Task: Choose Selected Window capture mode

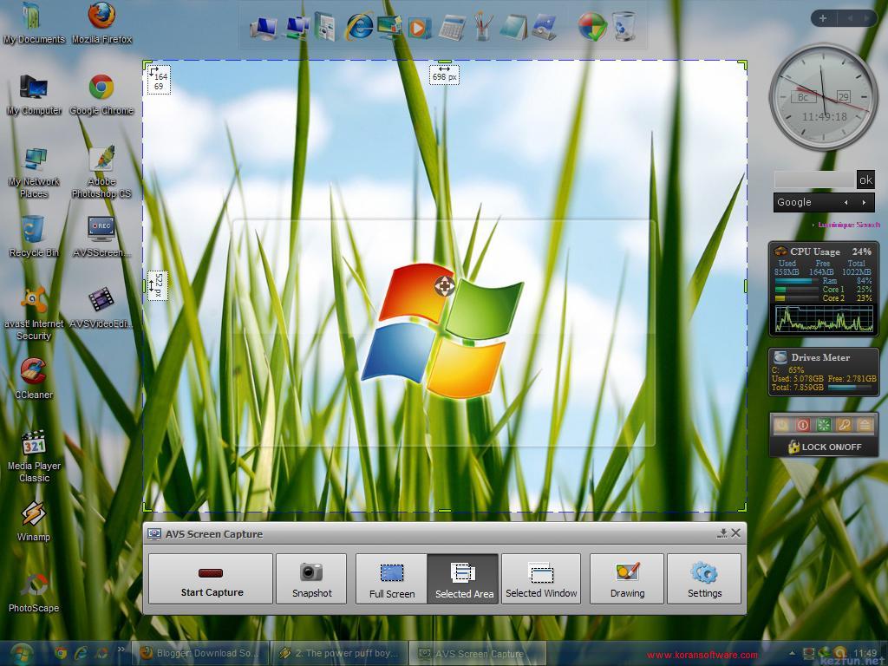Action: [541, 578]
